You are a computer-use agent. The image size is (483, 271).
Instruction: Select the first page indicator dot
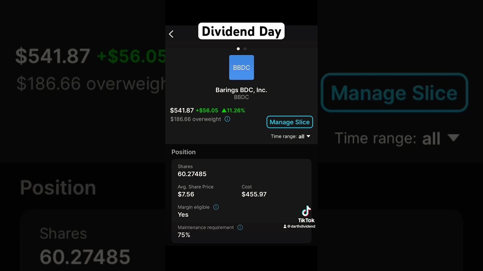[x=238, y=49]
